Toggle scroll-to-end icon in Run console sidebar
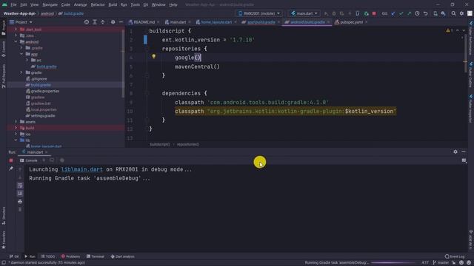The width and height of the screenshot is (474, 266). point(20,194)
